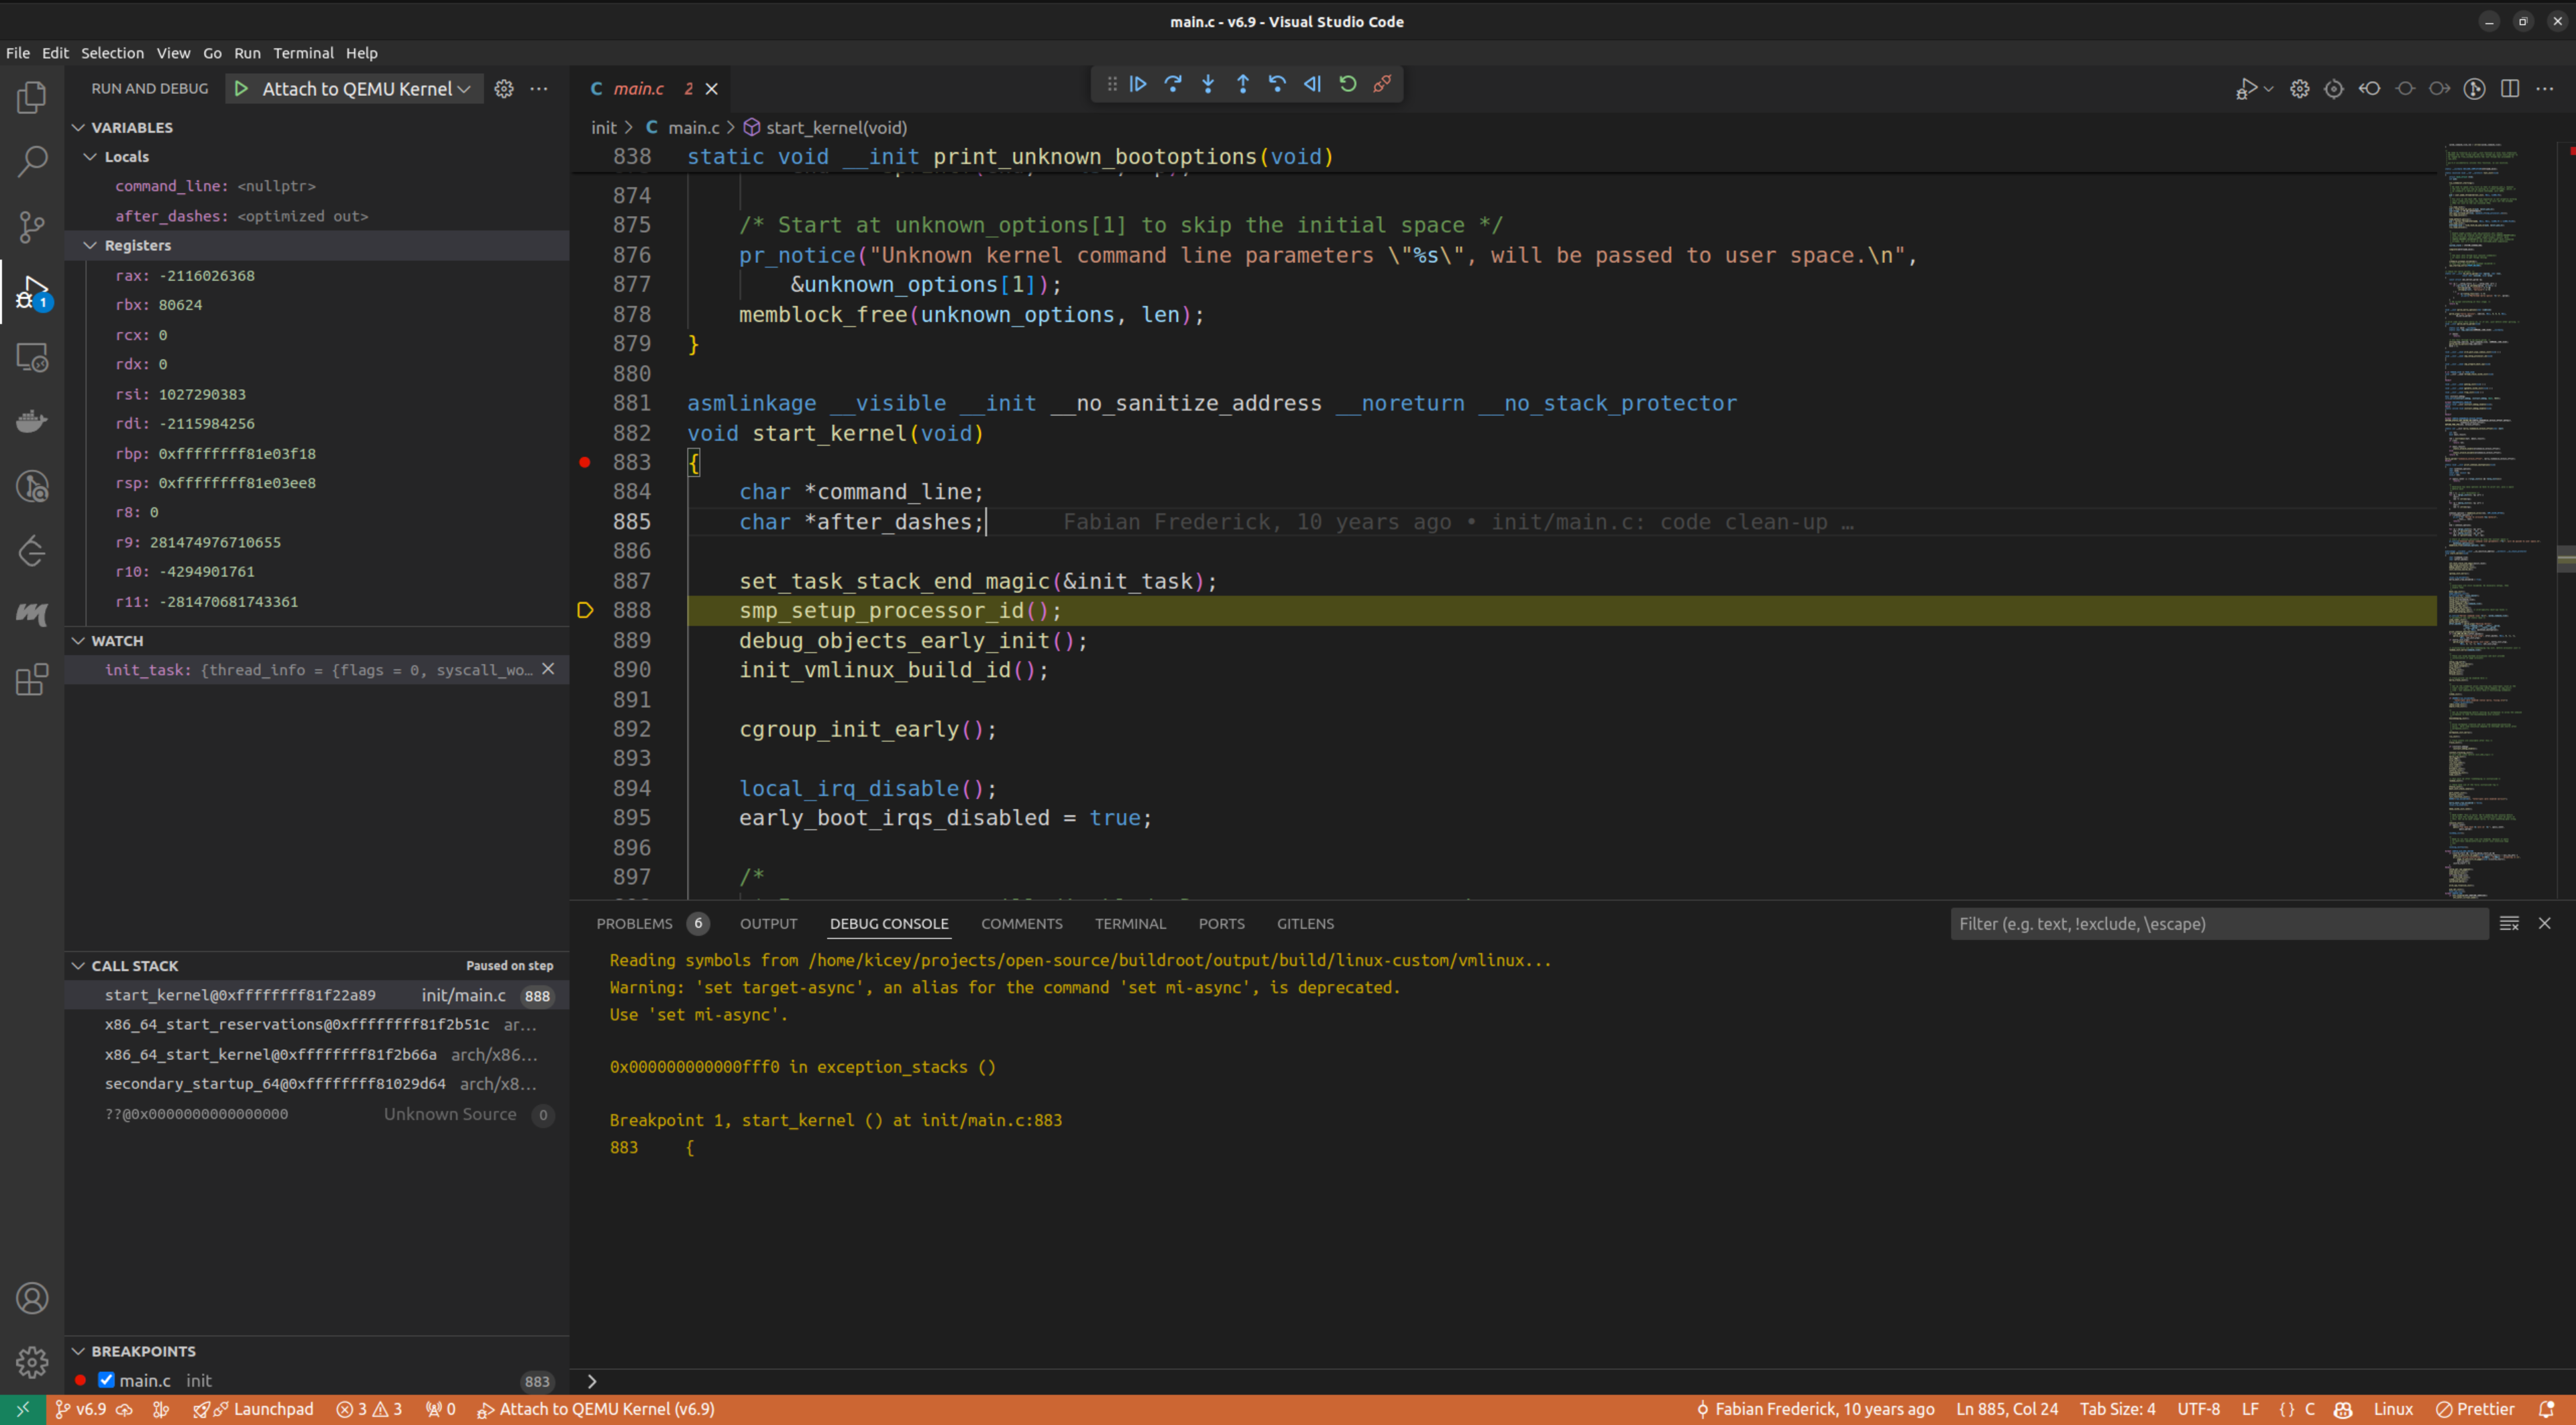Screen dimensions: 2576x1425
Task: Open the Search view in activity bar
Action: tap(32, 162)
